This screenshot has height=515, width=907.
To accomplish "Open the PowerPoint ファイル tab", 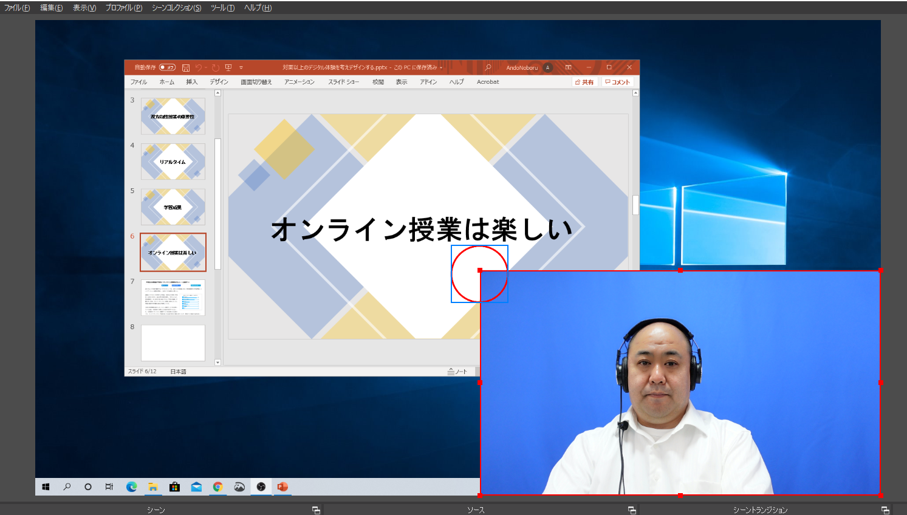I will coord(139,82).
